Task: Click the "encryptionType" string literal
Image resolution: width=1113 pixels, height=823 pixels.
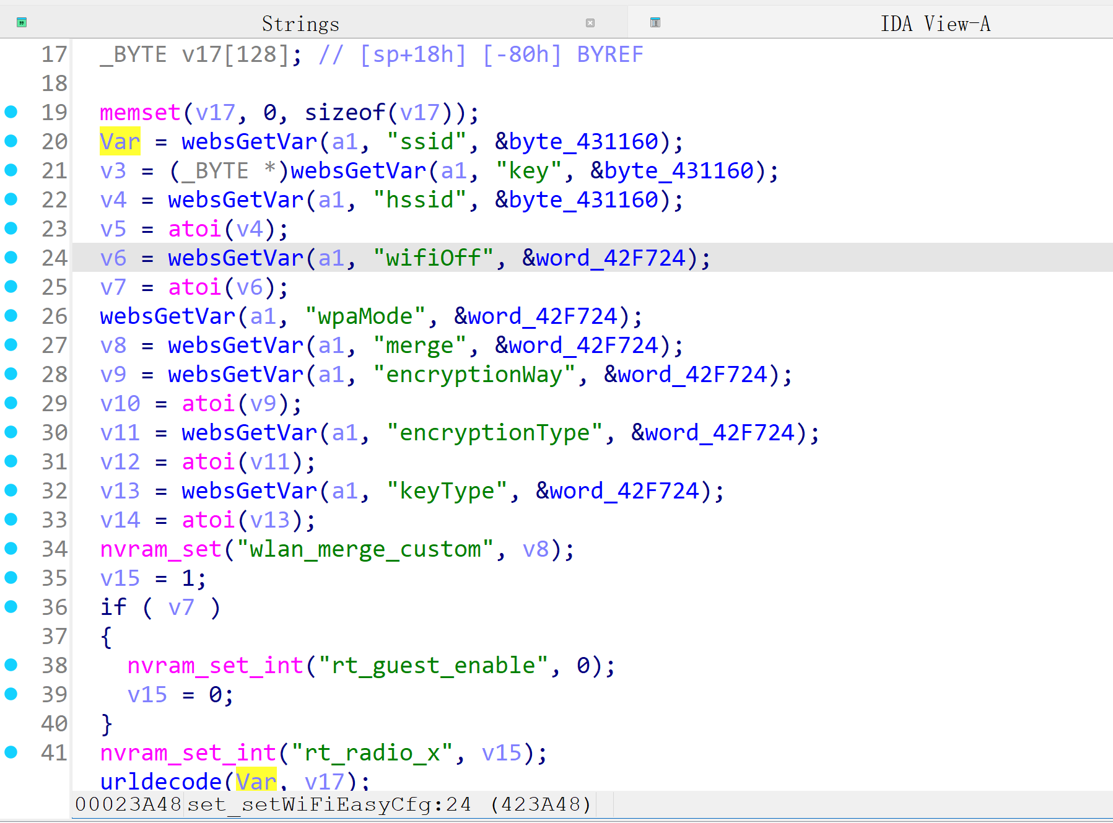Action: 495,432
